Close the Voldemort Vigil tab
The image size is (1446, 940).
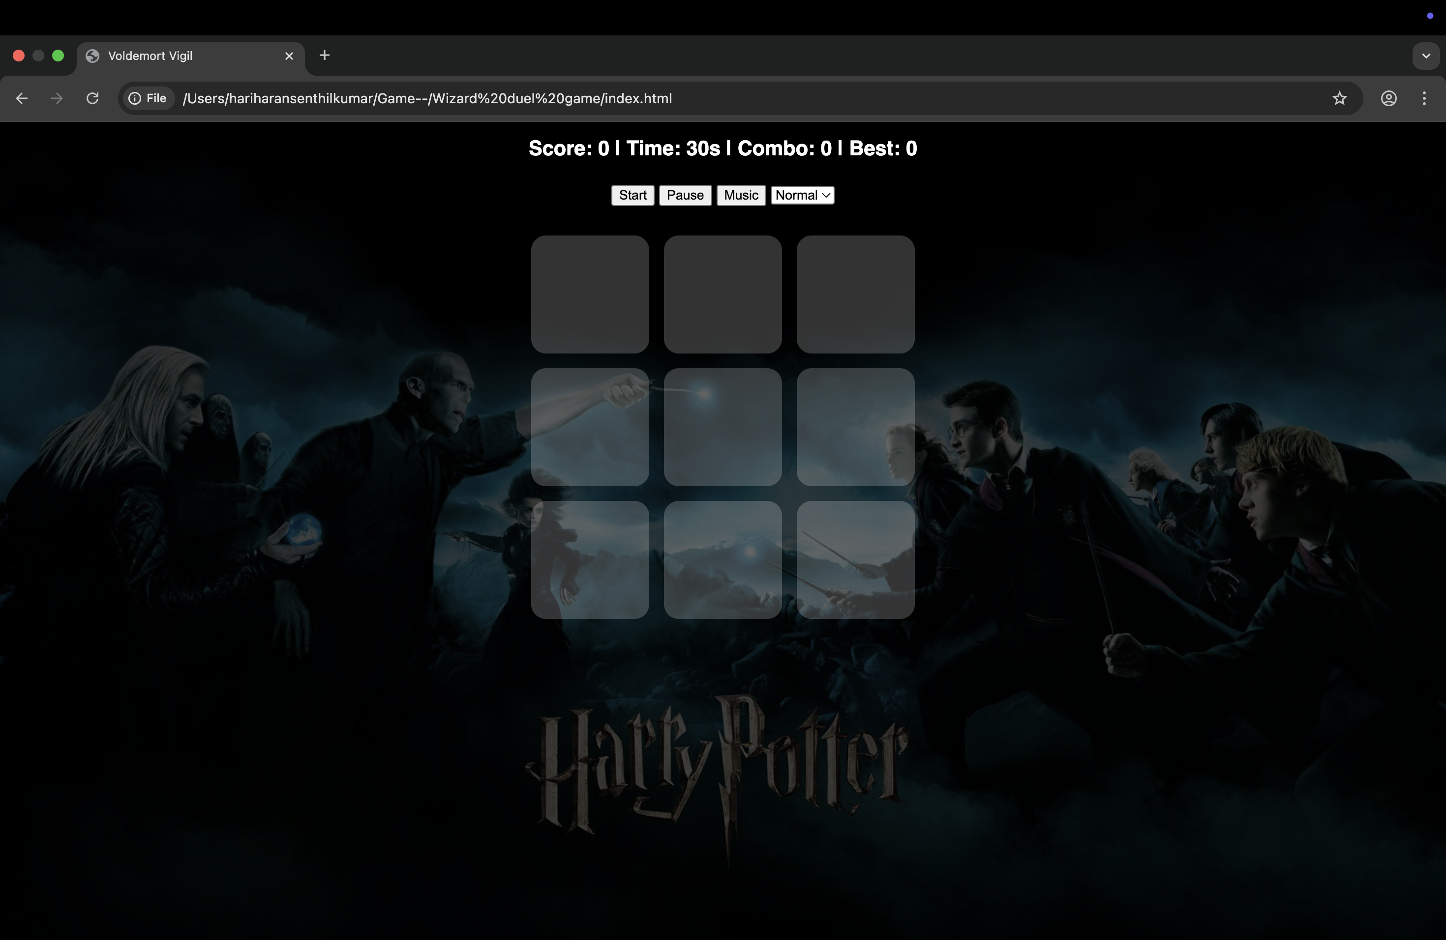[x=289, y=56]
